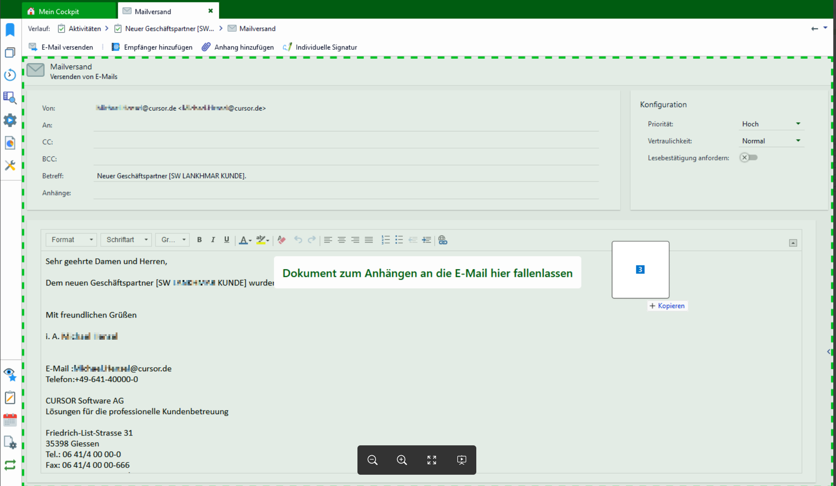Click E-Mail versenden button

click(61, 47)
